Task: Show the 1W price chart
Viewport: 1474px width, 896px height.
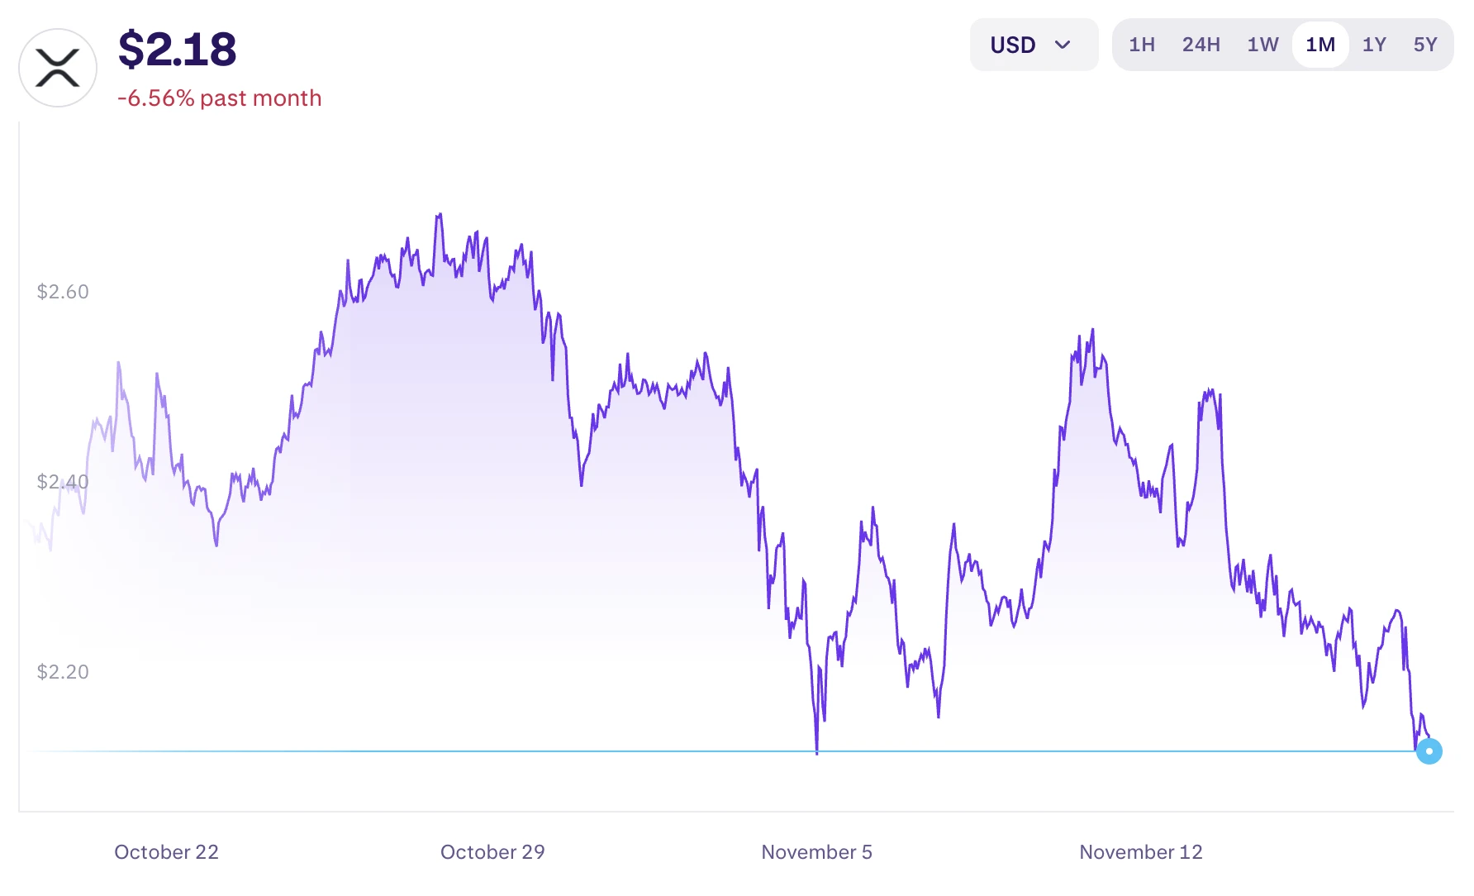Action: [1262, 45]
